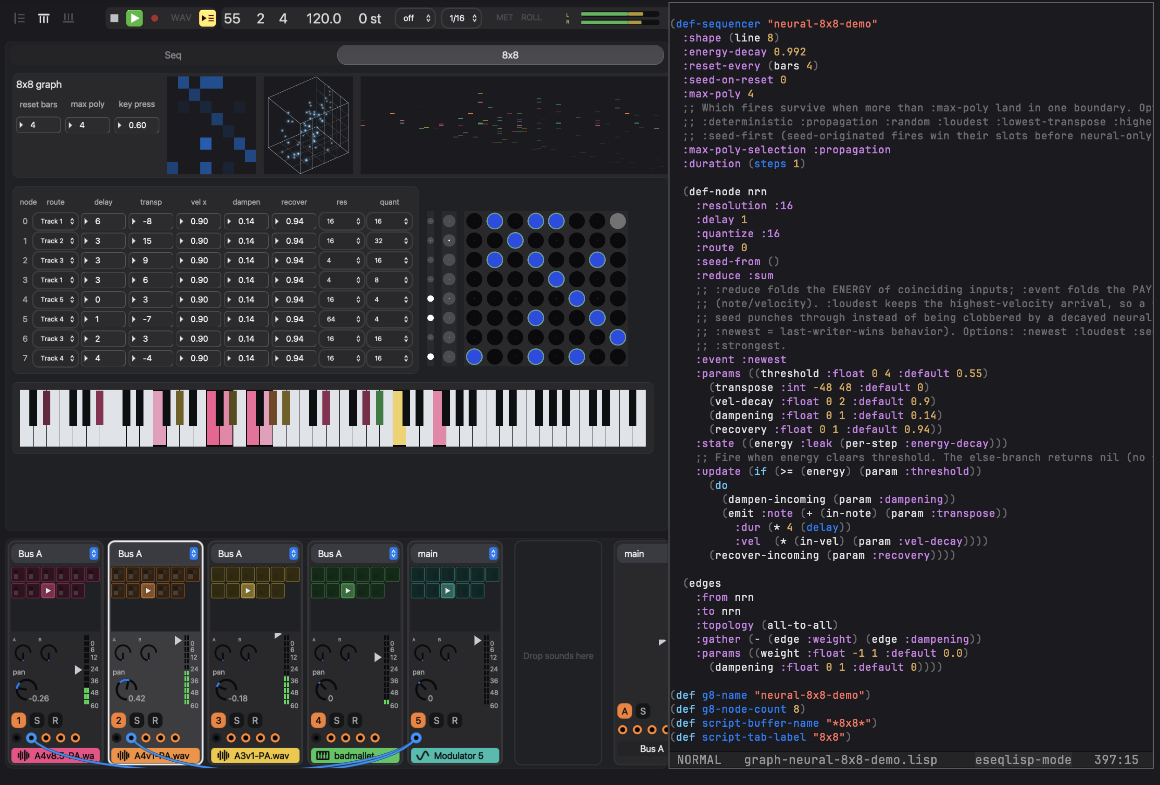The image size is (1160, 785).
Task: Click blue modulator port on track 5
Action: tap(416, 737)
